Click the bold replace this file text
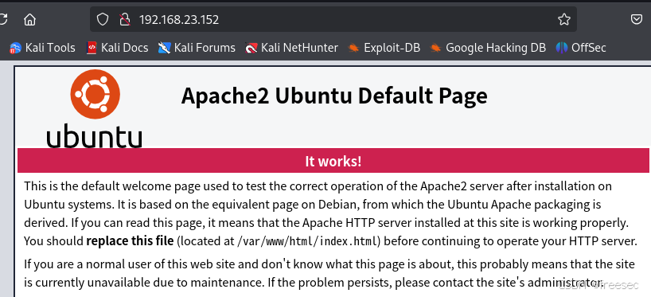651x297 pixels. click(x=130, y=240)
